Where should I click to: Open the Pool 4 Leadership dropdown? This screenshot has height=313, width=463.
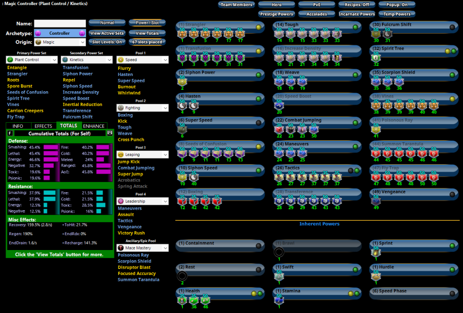pyautogui.click(x=142, y=200)
